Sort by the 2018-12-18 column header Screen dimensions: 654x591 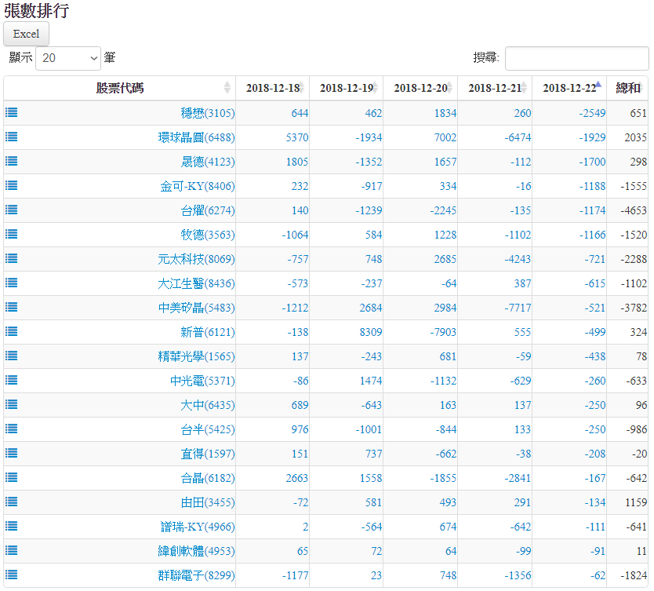272,88
